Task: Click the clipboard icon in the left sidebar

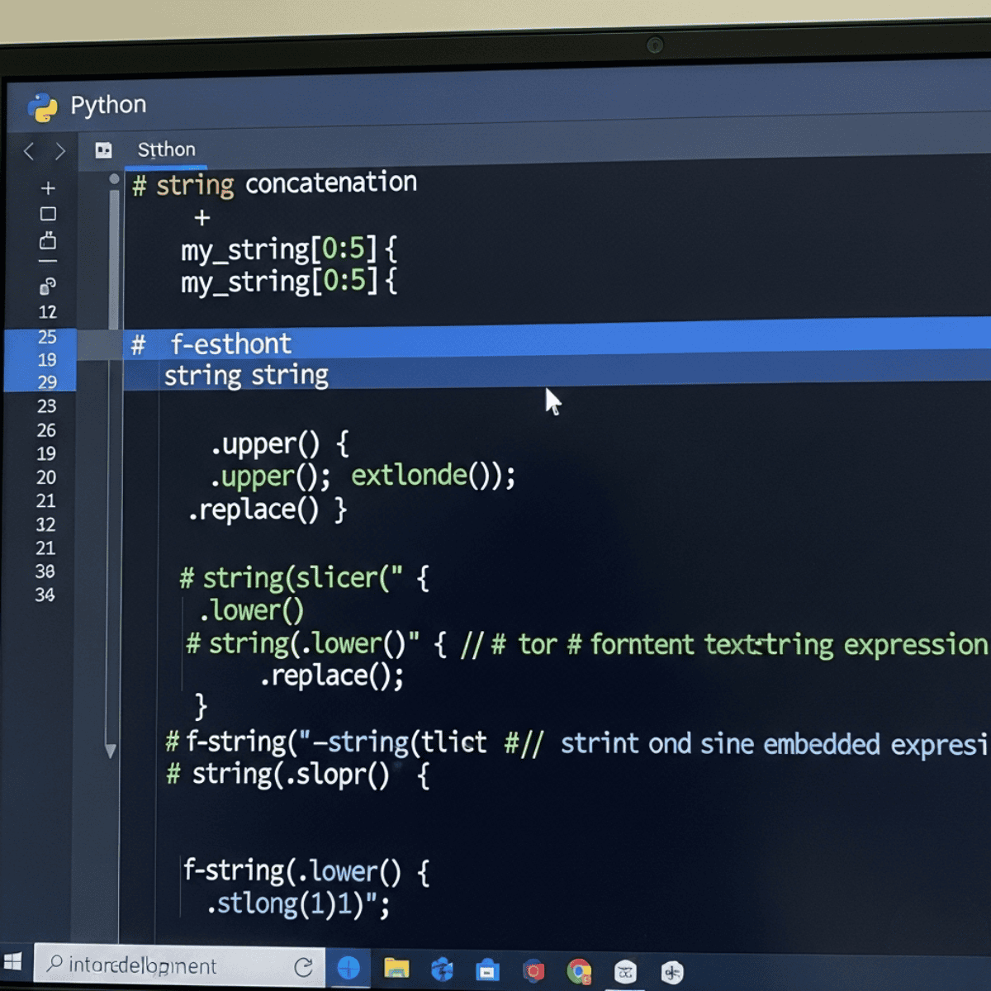Action: [x=48, y=241]
